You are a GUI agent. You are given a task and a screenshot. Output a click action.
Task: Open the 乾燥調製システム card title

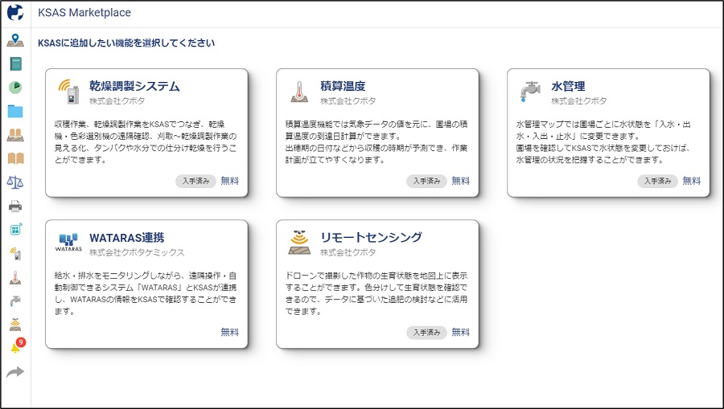point(134,86)
